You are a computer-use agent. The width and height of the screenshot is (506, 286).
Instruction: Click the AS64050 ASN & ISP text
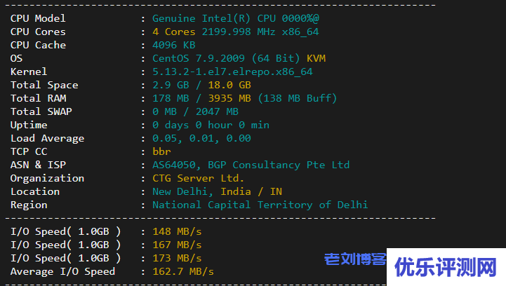pyautogui.click(x=251, y=165)
